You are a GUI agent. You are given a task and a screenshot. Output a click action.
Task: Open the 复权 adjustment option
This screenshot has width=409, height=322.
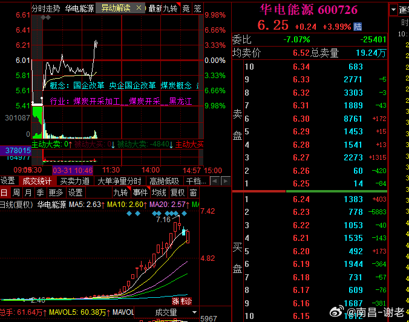(x=178, y=192)
